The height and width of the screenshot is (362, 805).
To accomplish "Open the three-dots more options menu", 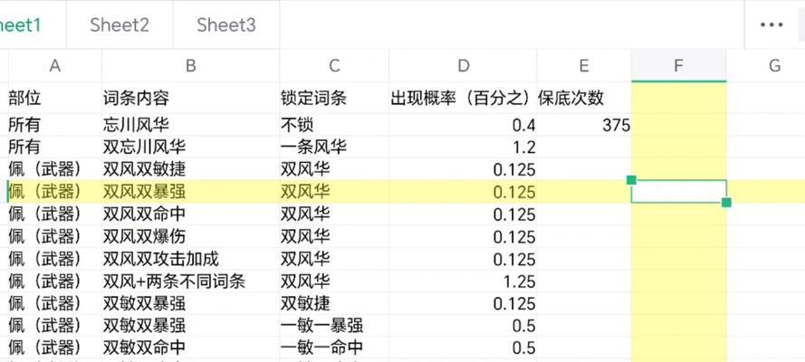I will point(771,24).
